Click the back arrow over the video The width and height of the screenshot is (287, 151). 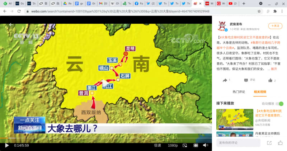coord(11,24)
